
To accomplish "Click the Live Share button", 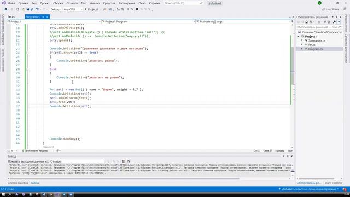I will (x=330, y=9).
